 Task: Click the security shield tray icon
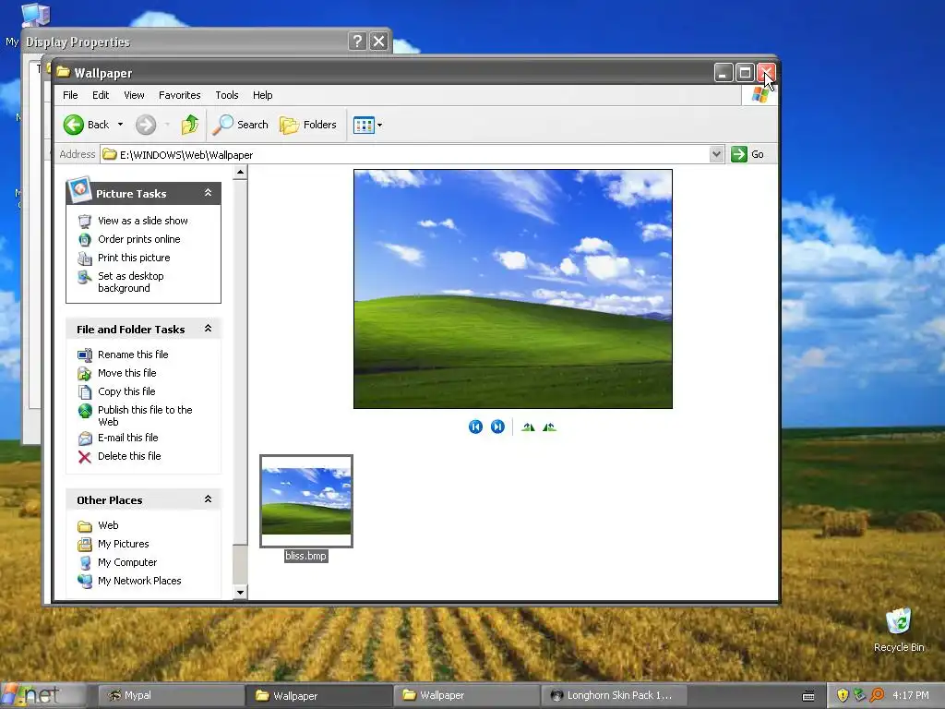pos(843,695)
